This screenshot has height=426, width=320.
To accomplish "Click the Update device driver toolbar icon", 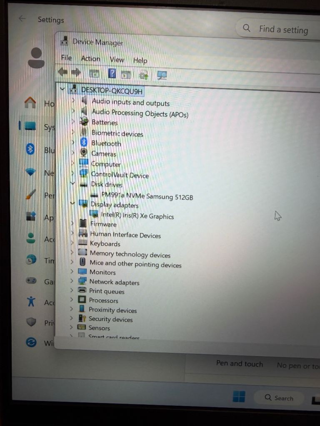I will click(144, 75).
